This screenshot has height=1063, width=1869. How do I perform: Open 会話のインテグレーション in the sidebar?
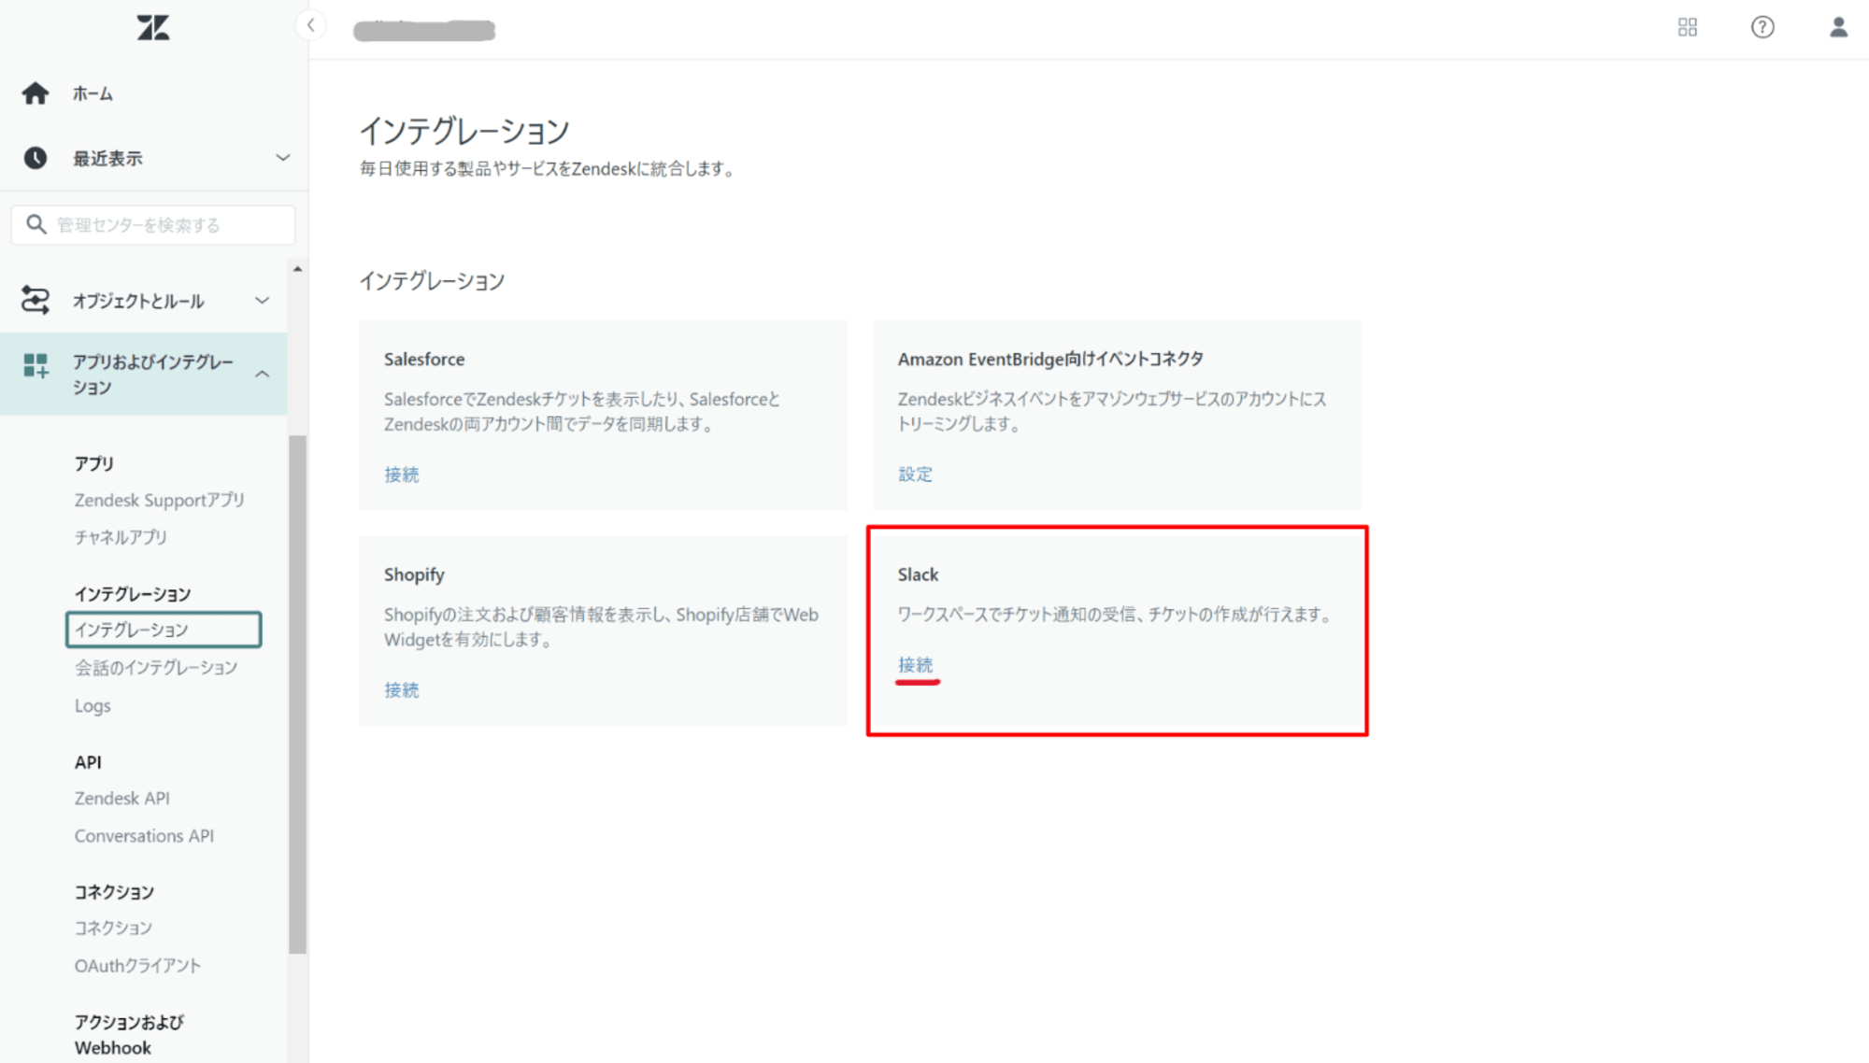point(156,668)
